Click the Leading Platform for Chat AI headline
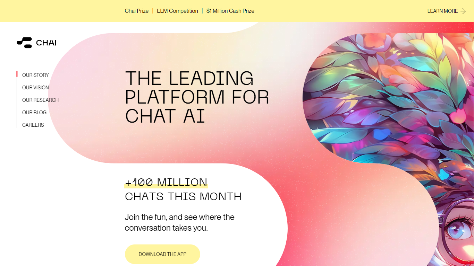Image resolution: width=474 pixels, height=266 pixels. tap(197, 97)
